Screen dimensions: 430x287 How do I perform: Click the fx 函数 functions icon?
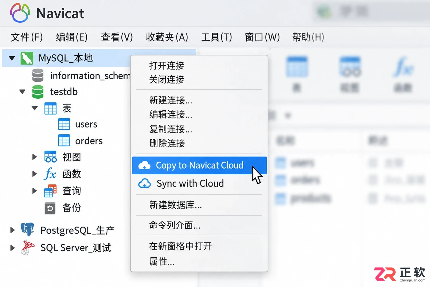click(50, 174)
